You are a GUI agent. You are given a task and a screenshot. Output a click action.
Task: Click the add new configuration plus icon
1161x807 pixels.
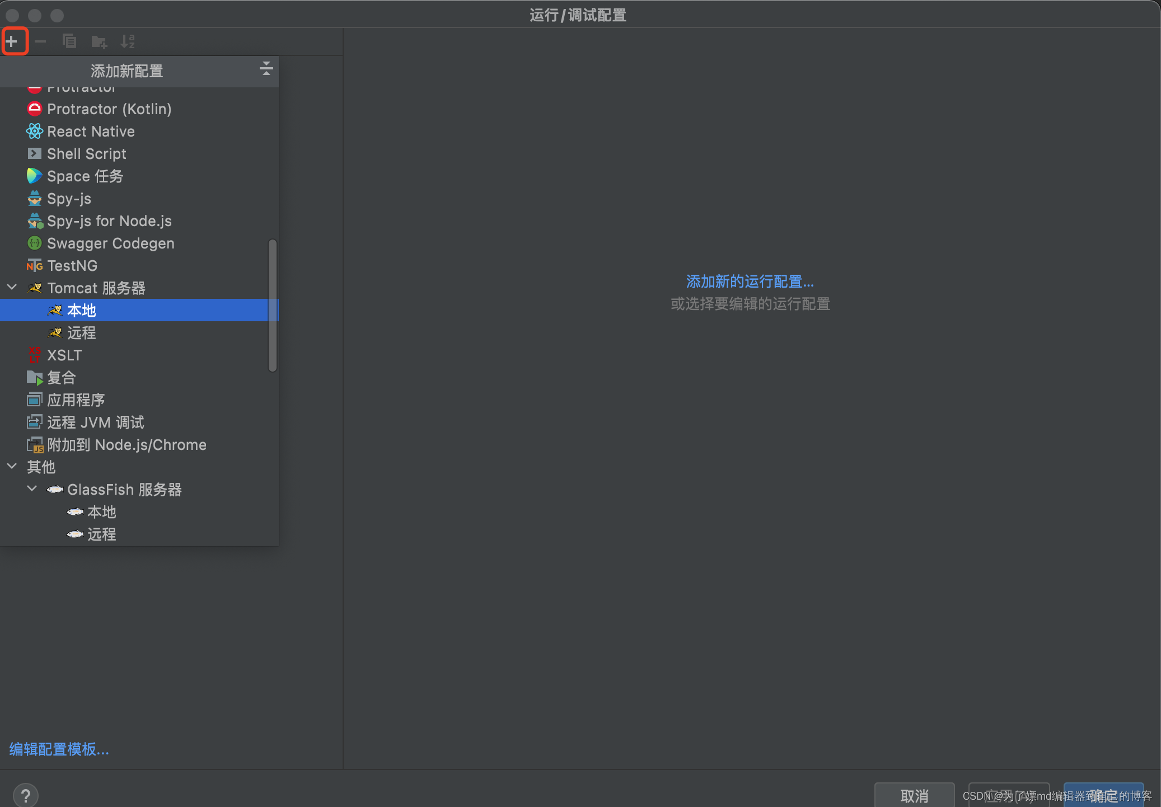pos(13,40)
